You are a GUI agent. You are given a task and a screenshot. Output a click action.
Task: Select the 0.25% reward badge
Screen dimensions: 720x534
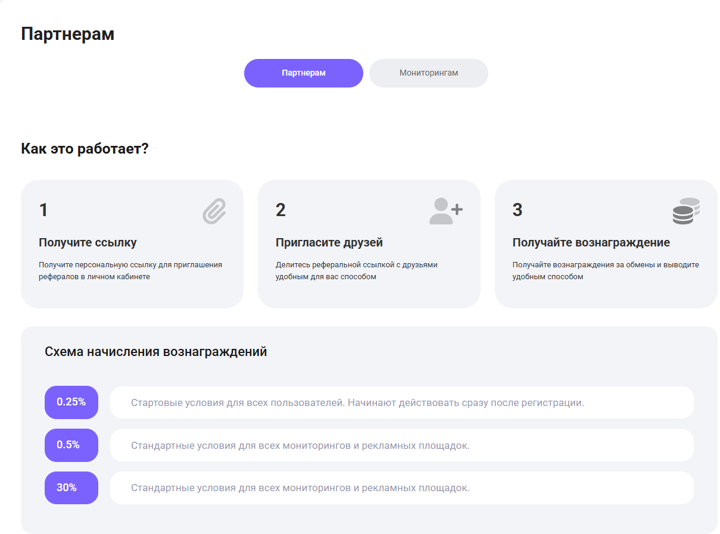click(71, 402)
